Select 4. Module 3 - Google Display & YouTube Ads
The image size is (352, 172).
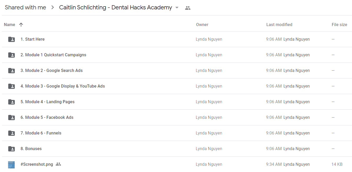pyautogui.click(x=177, y=86)
